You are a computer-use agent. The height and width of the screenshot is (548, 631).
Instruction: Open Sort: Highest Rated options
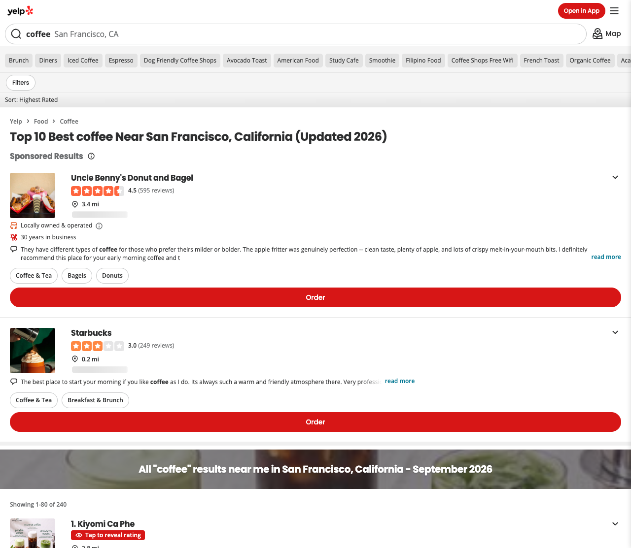coord(32,100)
